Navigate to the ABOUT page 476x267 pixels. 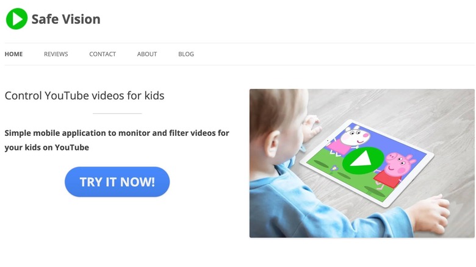[147, 54]
